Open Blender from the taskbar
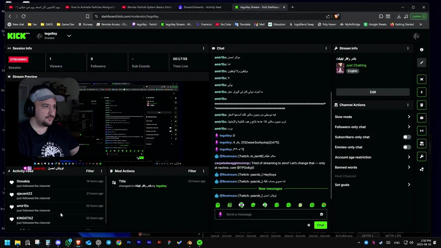 pyautogui.click(x=189, y=242)
